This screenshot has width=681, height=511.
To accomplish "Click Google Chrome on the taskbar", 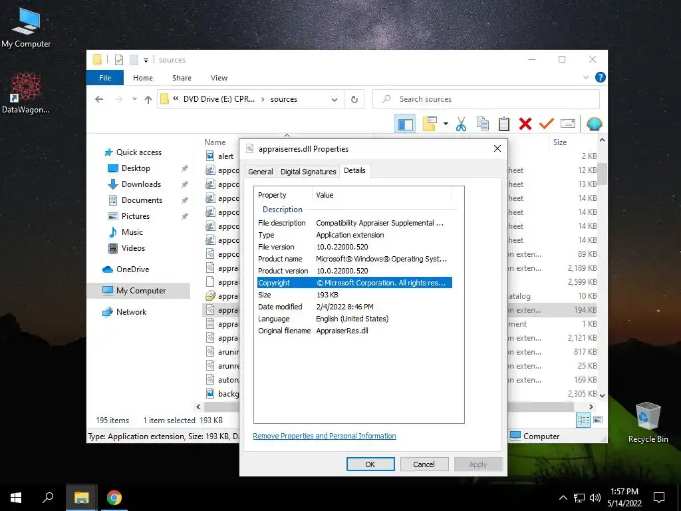I will click(114, 498).
